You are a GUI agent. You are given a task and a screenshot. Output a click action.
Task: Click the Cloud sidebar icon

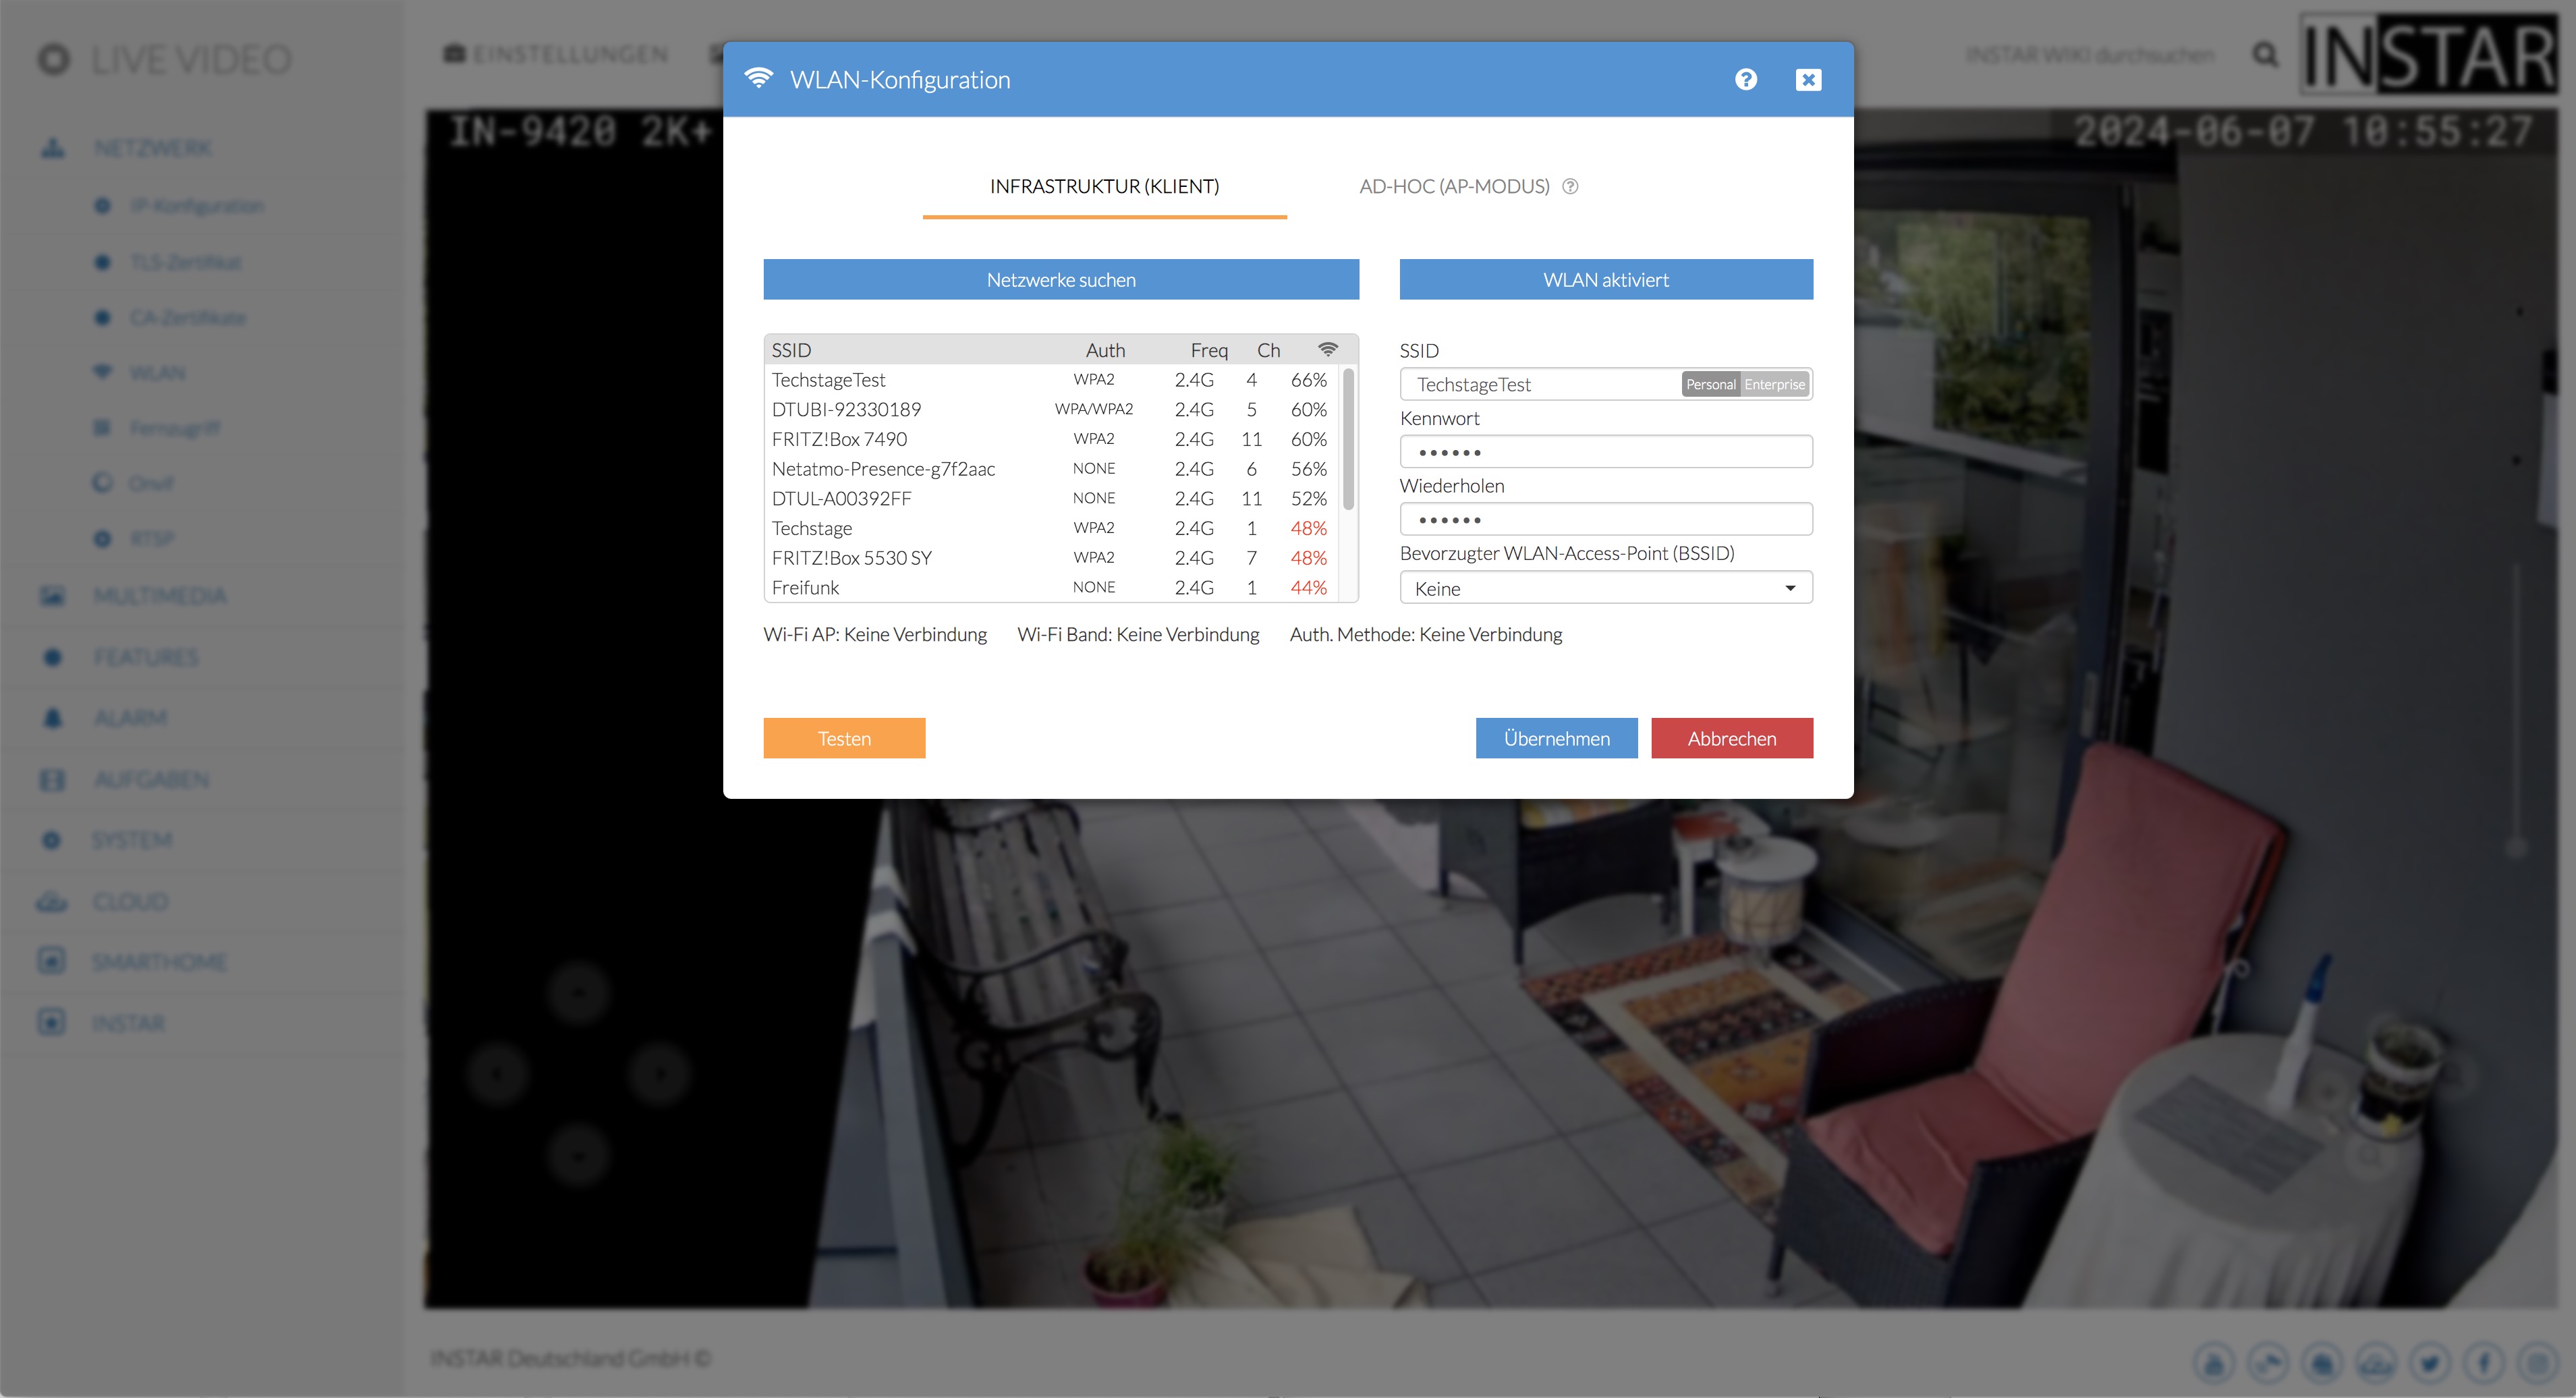52,902
